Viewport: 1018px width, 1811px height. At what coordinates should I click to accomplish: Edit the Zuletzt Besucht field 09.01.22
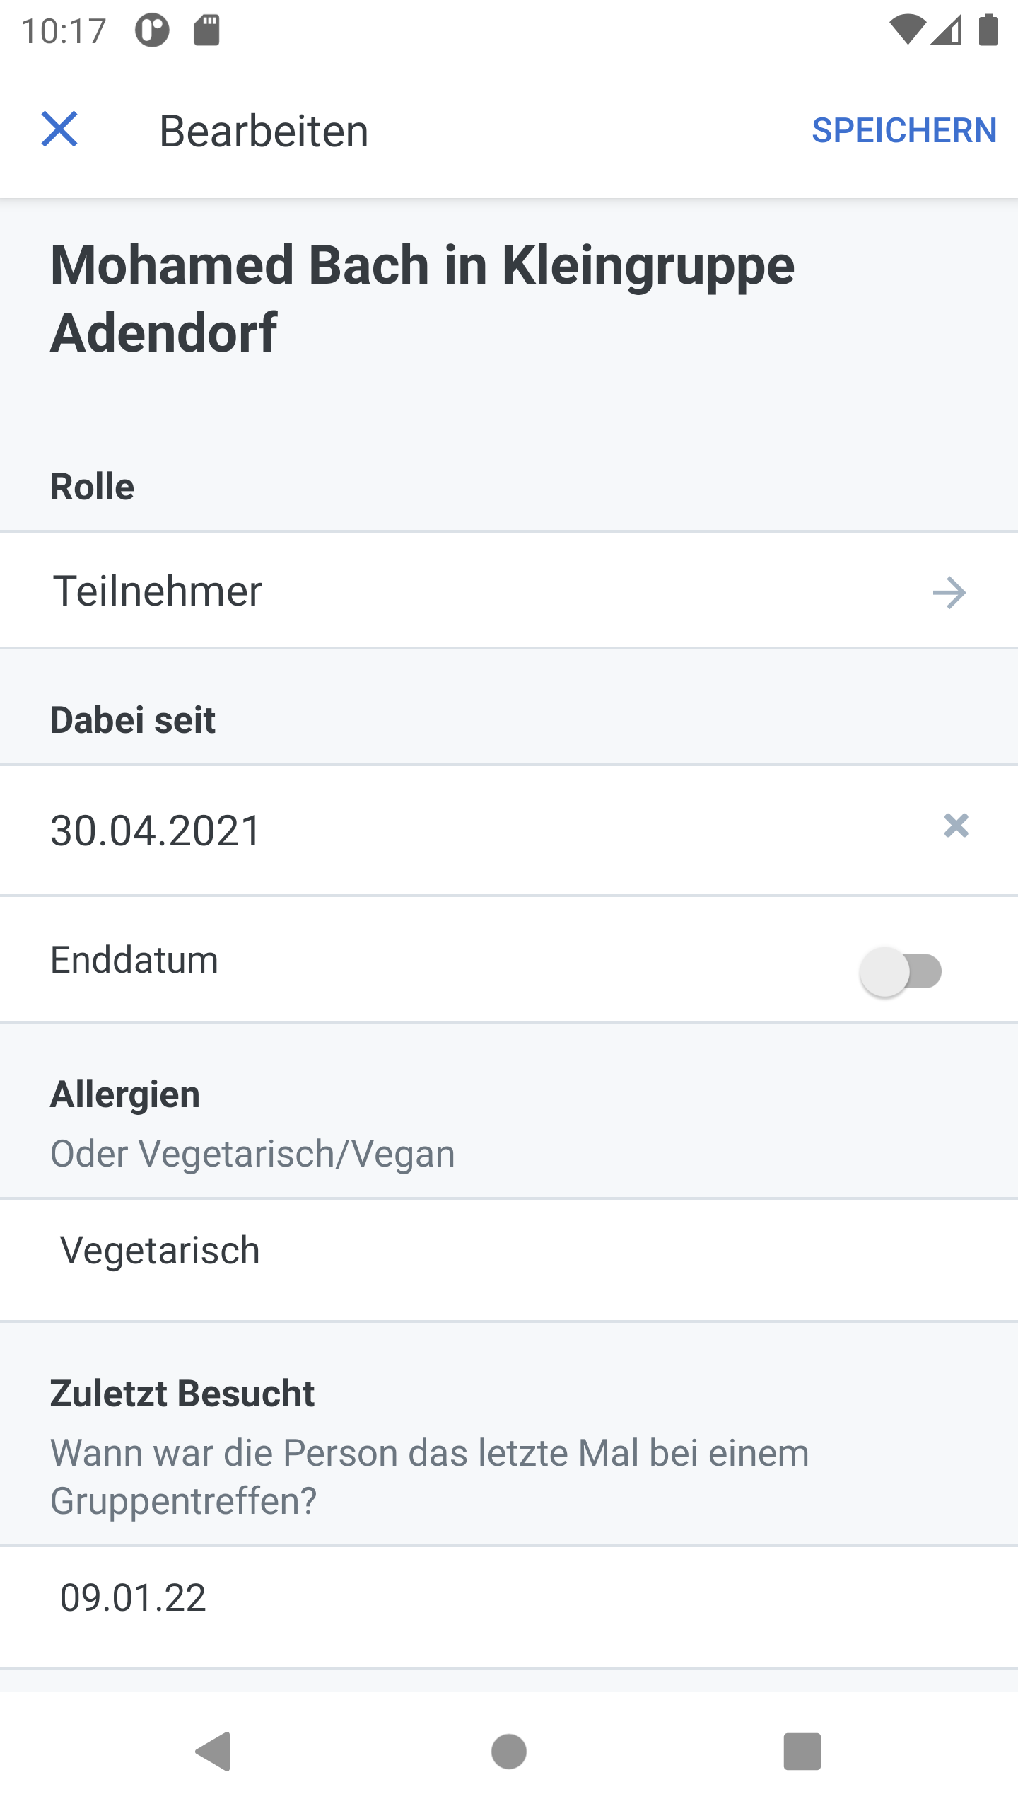509,1607
